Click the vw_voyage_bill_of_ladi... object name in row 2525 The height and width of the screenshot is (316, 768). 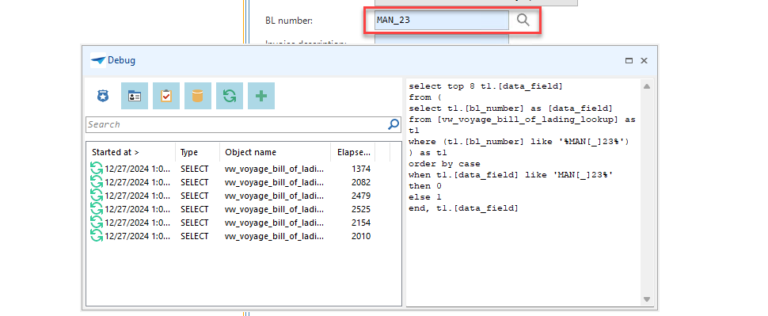click(274, 209)
